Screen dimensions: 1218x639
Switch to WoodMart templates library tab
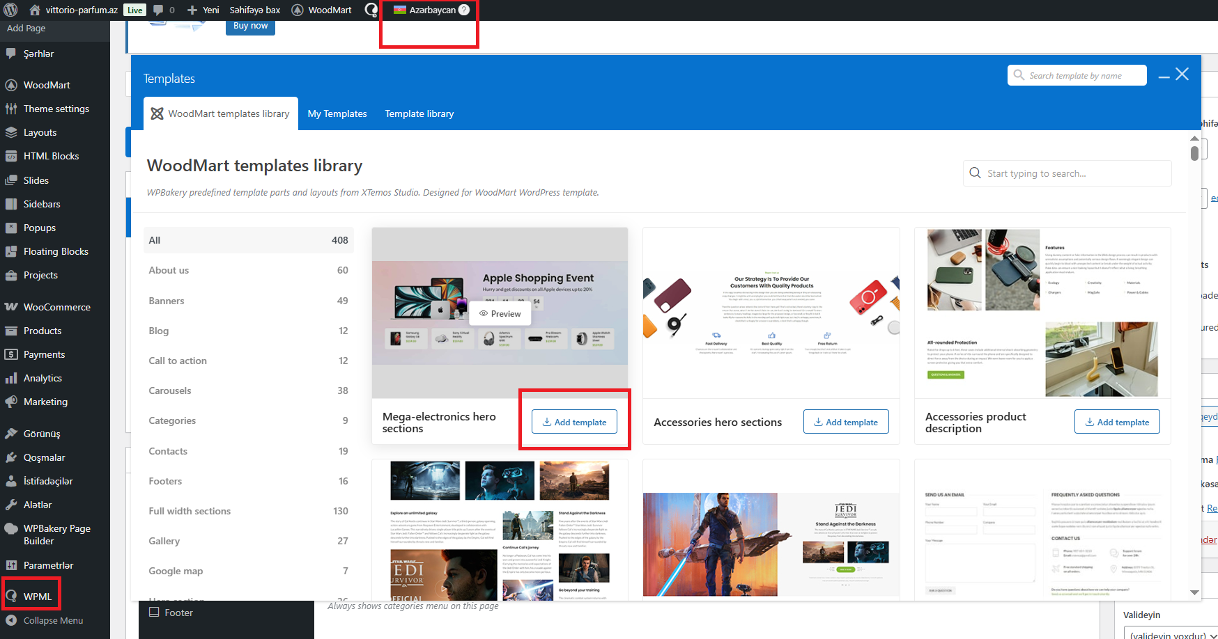point(221,113)
